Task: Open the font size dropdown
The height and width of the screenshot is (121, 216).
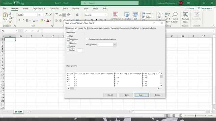Action: click(44, 15)
